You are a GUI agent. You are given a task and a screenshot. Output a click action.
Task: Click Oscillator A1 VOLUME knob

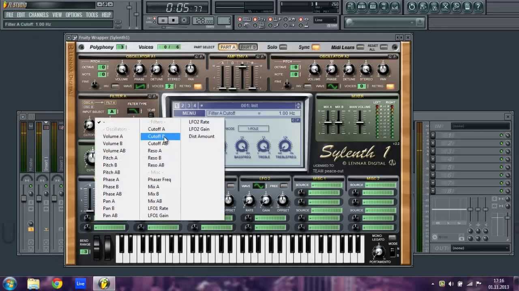[122, 70]
